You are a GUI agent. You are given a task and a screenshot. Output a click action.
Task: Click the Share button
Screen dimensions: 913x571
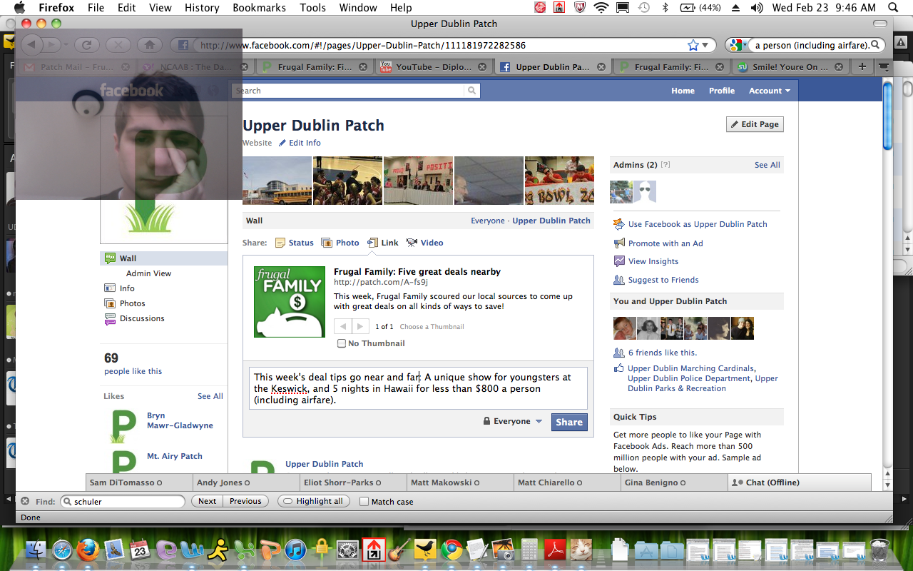click(x=568, y=422)
